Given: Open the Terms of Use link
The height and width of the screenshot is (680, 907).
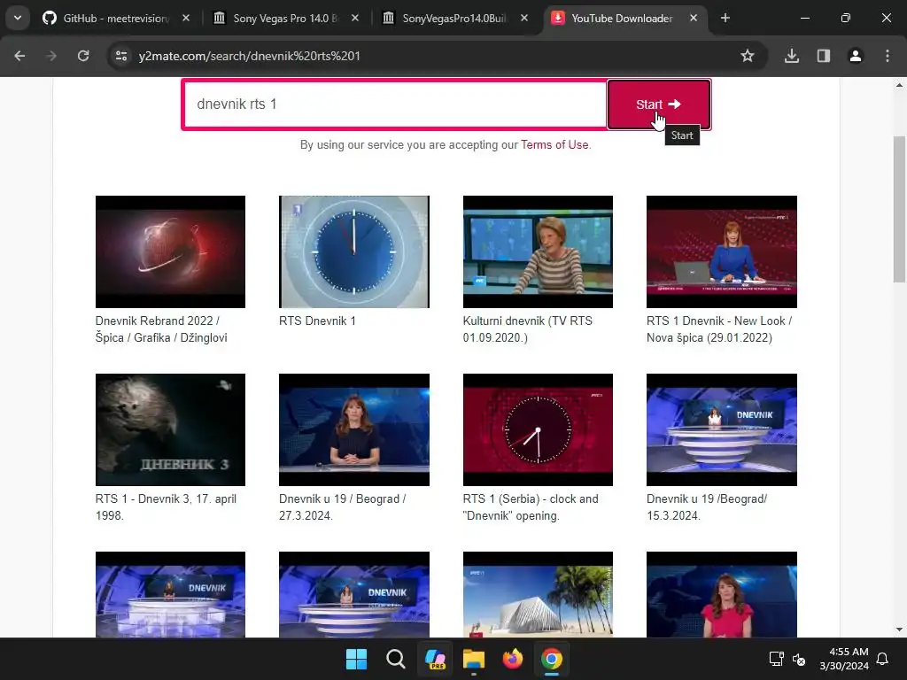Looking at the screenshot, I should click(x=554, y=144).
